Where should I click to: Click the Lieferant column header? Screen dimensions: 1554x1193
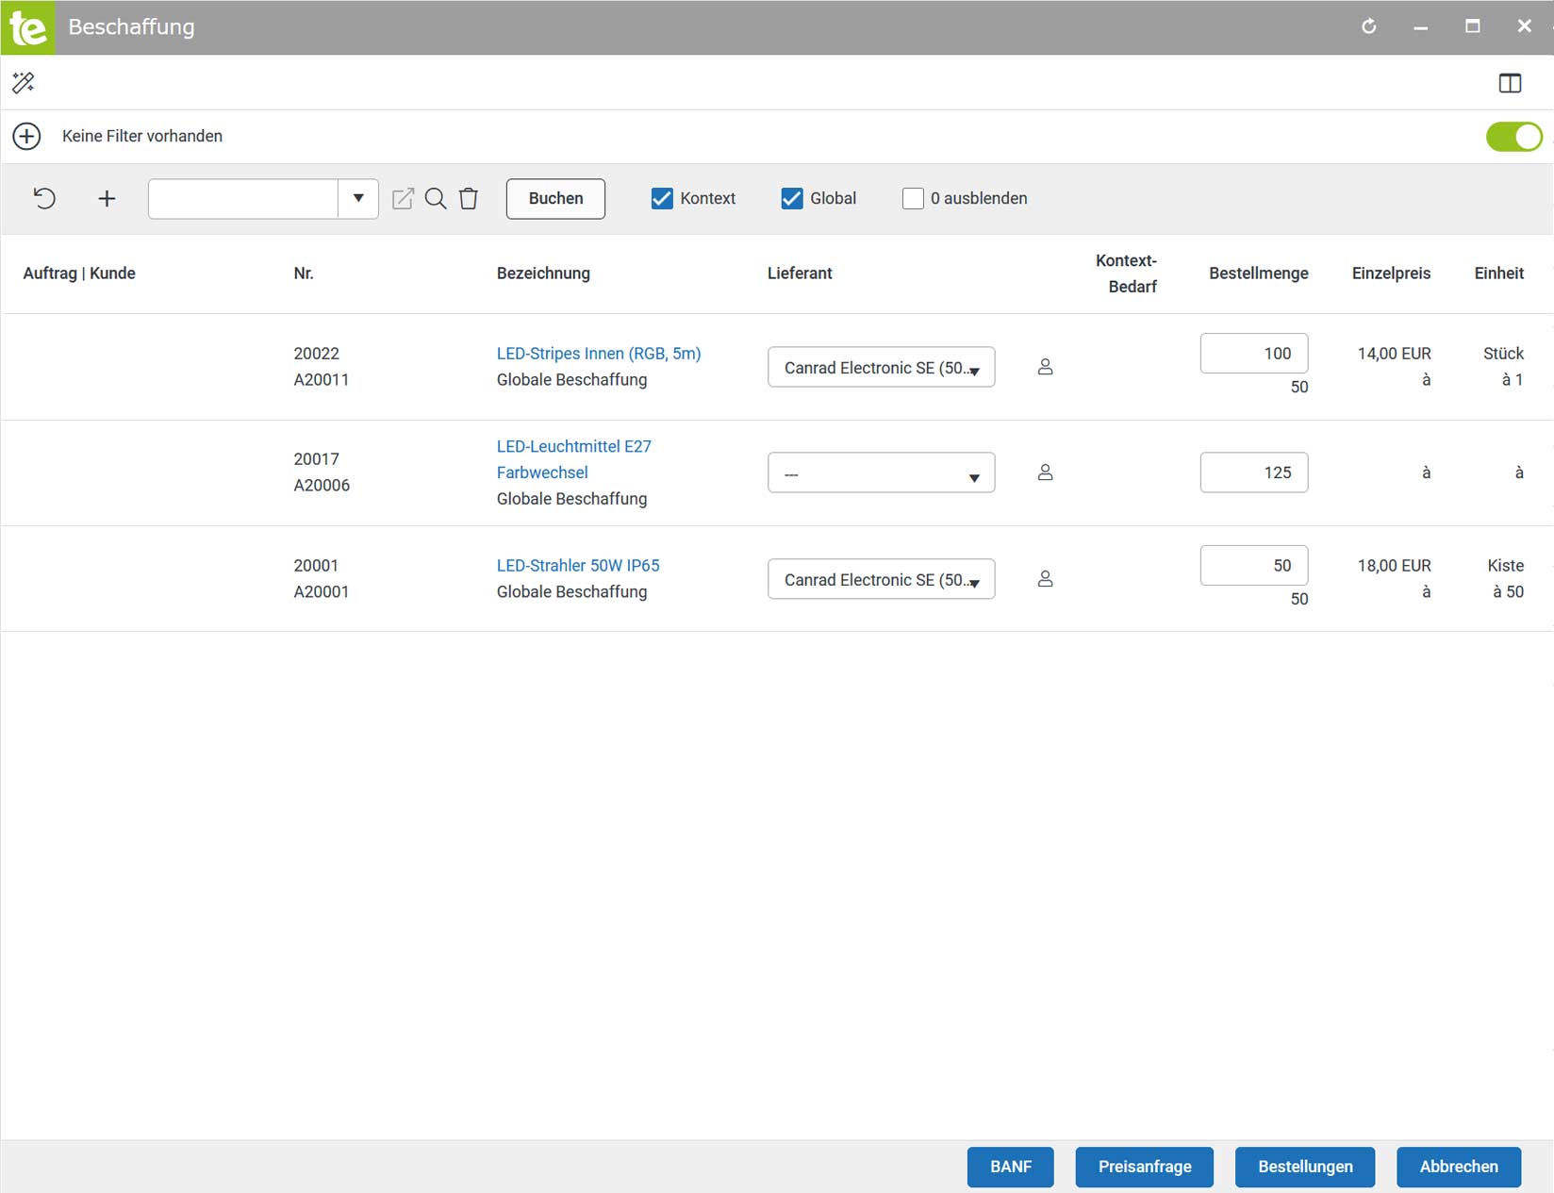pyautogui.click(x=800, y=273)
